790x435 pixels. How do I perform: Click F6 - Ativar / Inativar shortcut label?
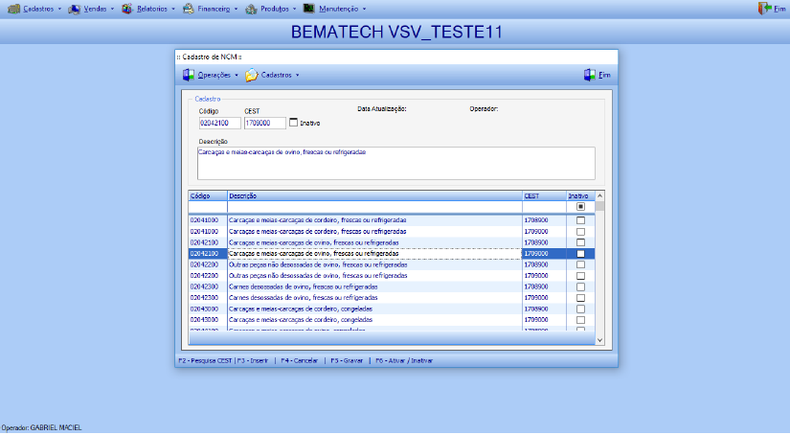pos(404,361)
